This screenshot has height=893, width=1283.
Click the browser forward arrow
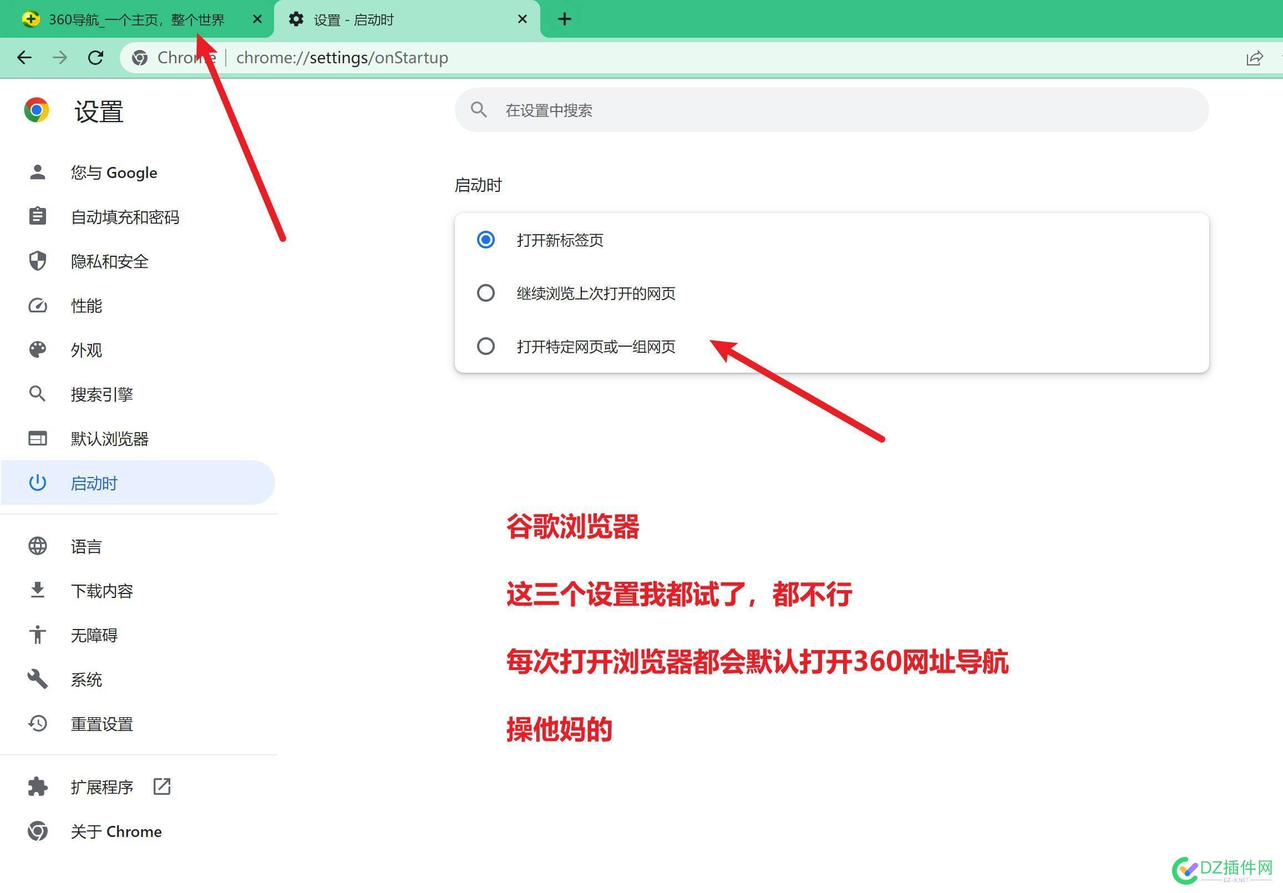click(x=60, y=58)
